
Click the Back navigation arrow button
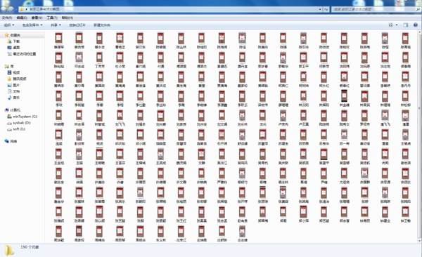point(4,9)
